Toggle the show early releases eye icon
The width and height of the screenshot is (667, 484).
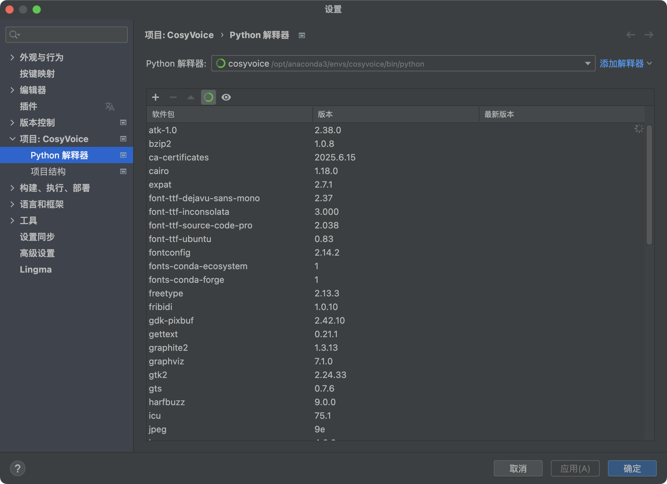coord(226,97)
